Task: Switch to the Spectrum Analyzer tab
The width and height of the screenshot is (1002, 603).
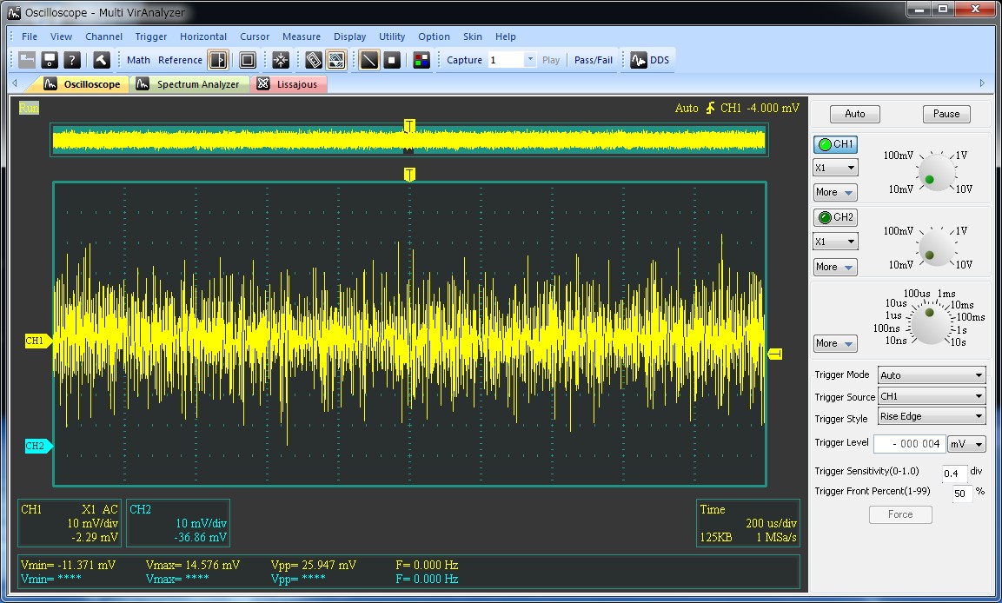Action: coord(189,84)
